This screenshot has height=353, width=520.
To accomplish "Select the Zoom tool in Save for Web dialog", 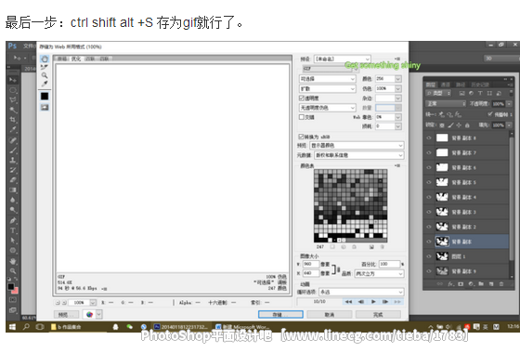I will point(45,75).
